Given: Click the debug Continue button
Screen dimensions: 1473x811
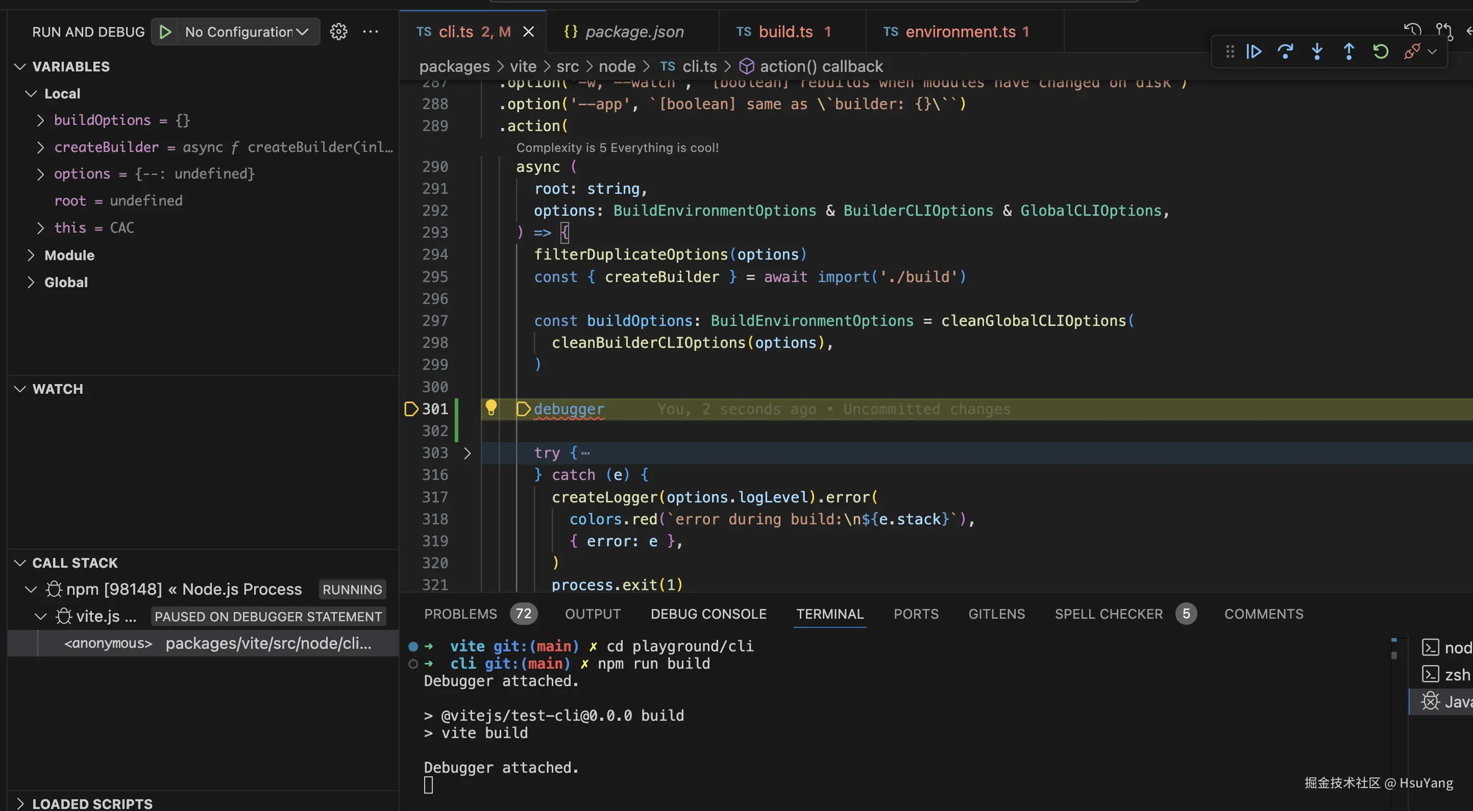Looking at the screenshot, I should pyautogui.click(x=1254, y=52).
